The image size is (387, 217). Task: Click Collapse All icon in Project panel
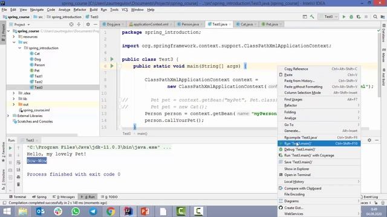(x=79, y=24)
